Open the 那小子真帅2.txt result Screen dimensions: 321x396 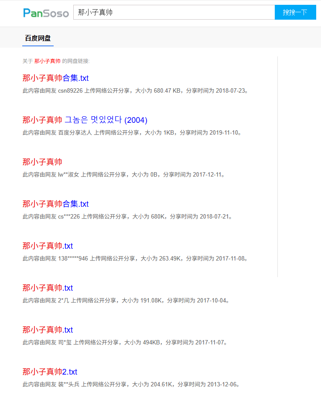[x=50, y=372]
